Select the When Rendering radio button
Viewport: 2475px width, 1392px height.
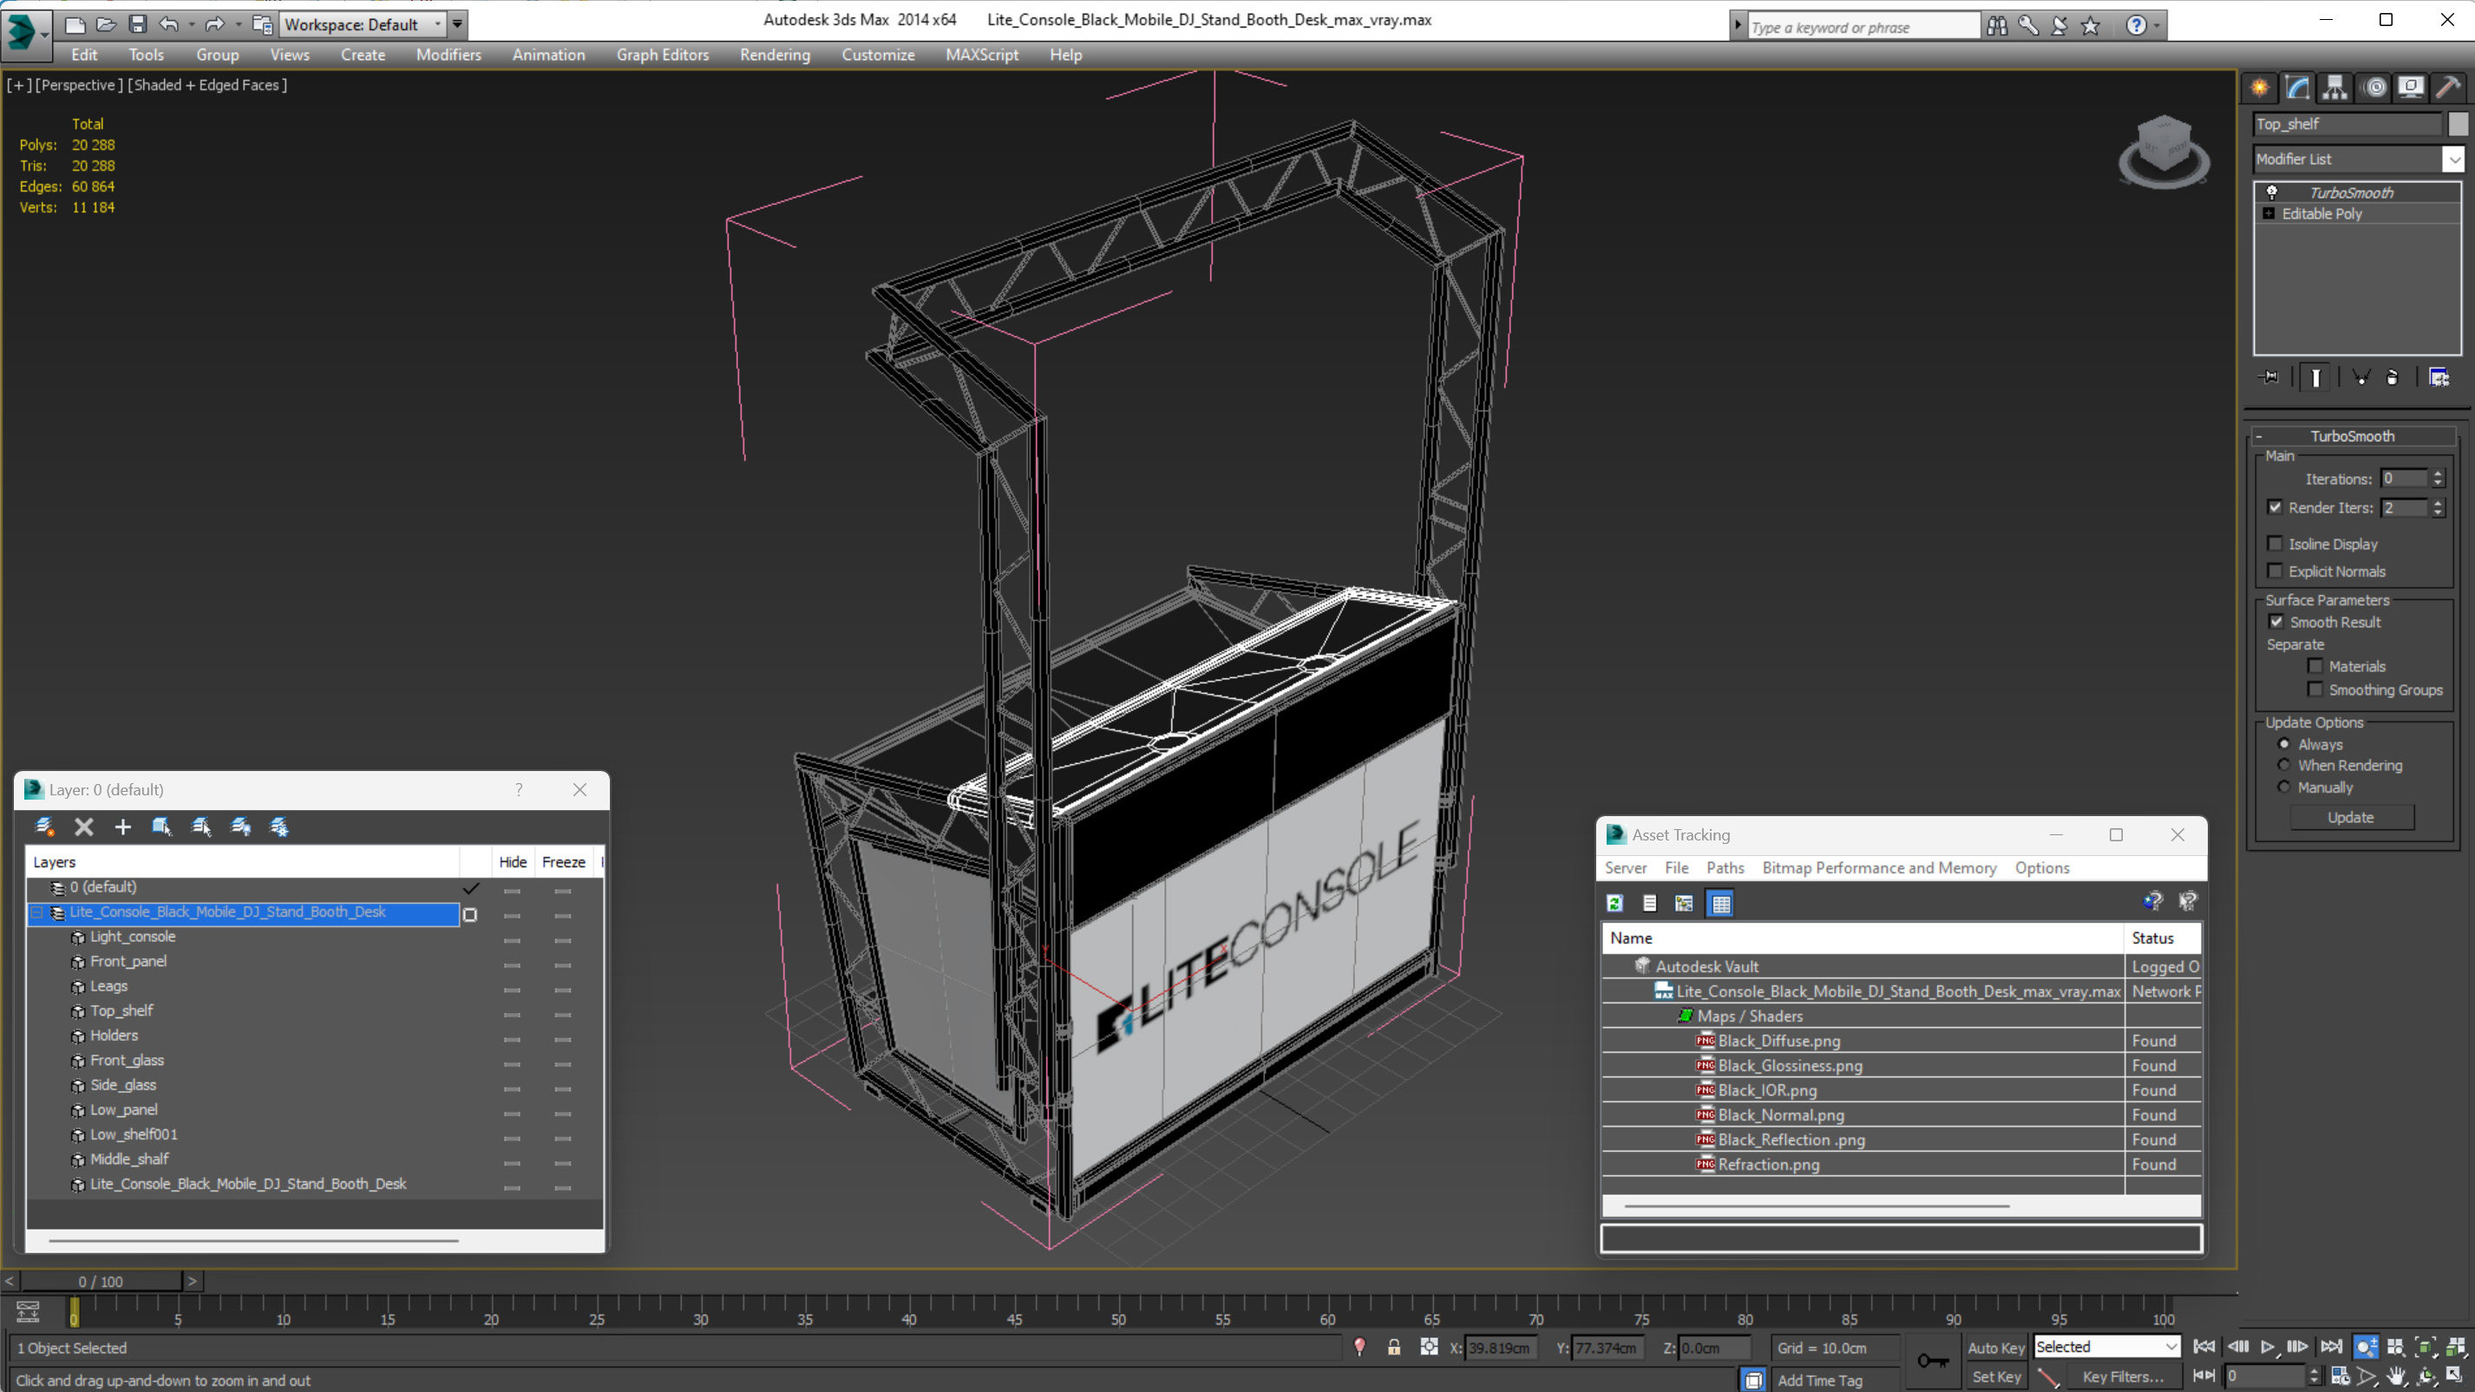(2285, 765)
